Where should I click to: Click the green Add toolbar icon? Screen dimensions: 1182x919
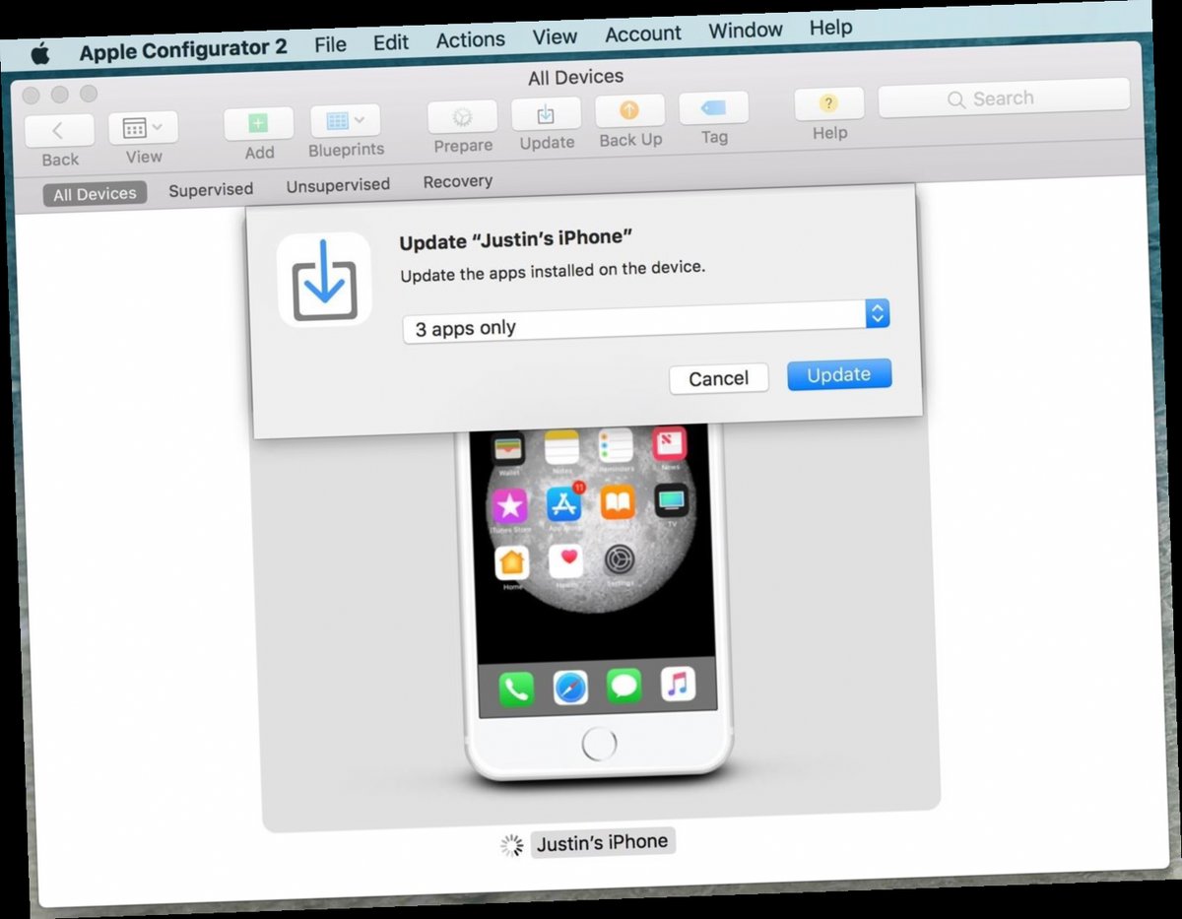pos(258,123)
